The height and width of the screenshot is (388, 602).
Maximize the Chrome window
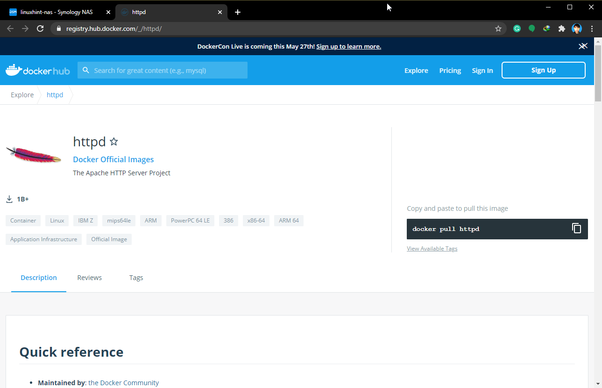pos(570,7)
